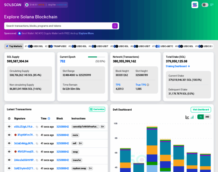This screenshot has height=172, width=218.
Task: Open the Explore More sponsored link
Action: [x=86, y=33]
